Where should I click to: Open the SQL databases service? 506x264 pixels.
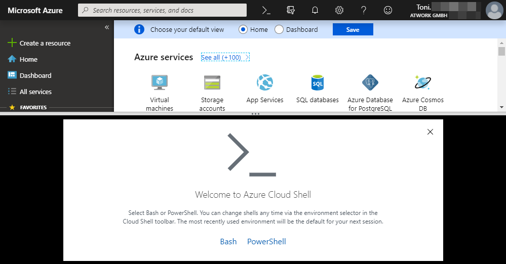[x=317, y=89]
